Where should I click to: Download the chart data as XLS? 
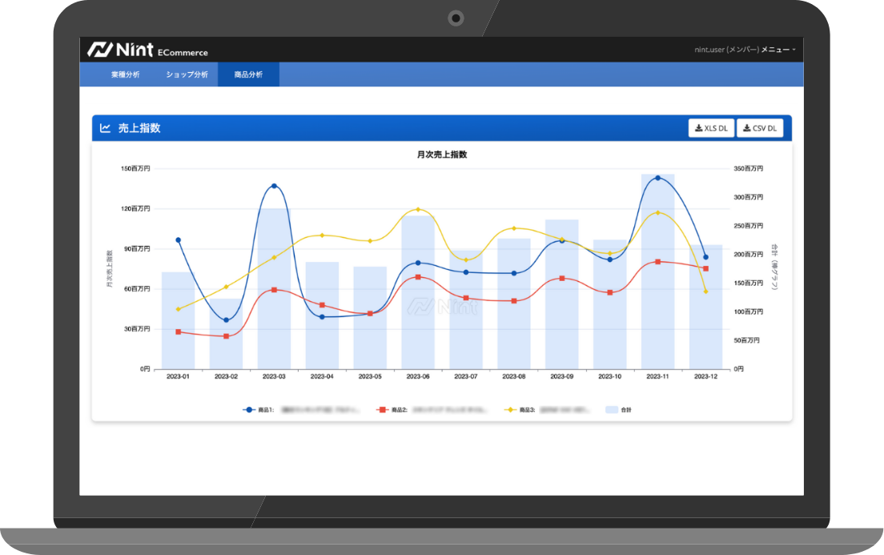pyautogui.click(x=711, y=128)
